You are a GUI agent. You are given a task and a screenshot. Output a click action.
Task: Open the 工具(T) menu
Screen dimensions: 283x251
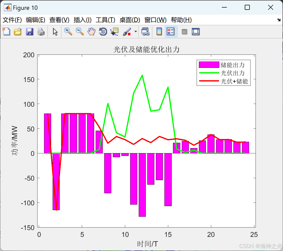[x=105, y=20]
